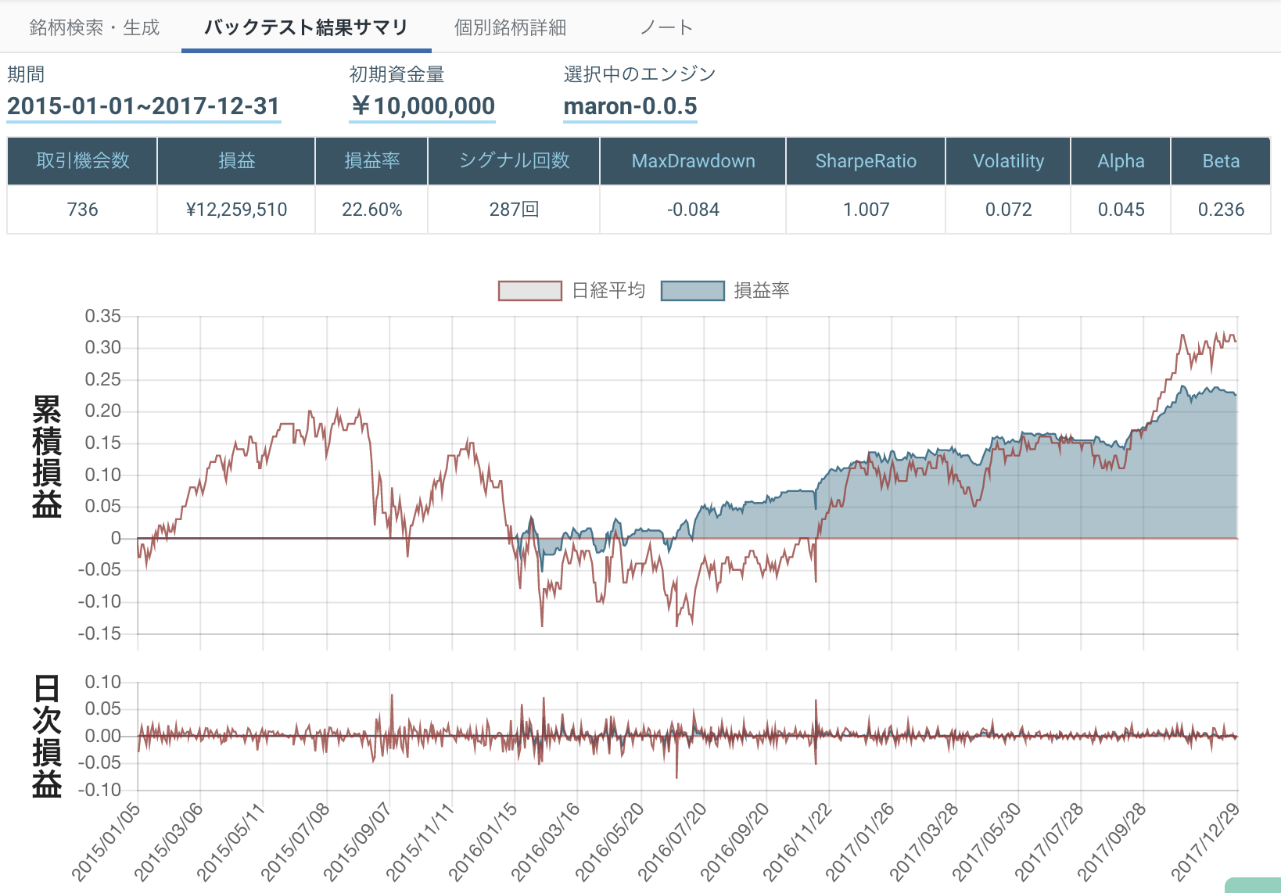Click the 取引機会数 column header
This screenshot has height=893, width=1281.
tap(81, 161)
